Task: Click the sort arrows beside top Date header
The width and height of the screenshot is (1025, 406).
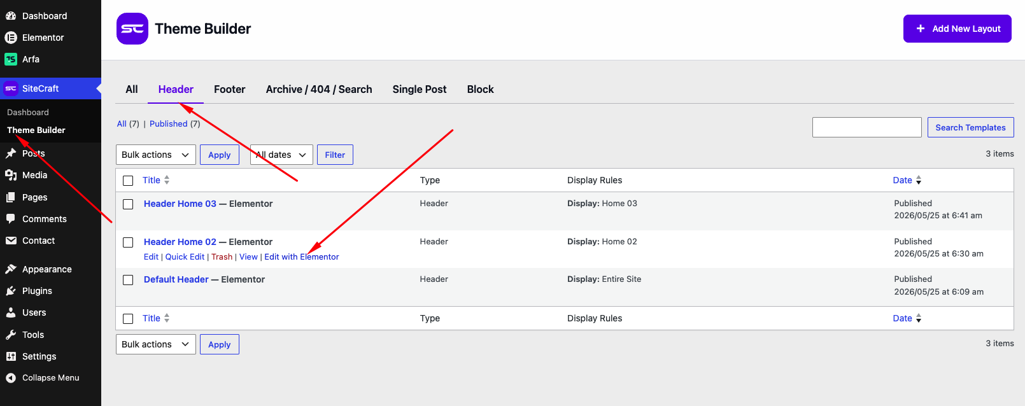Action: pyautogui.click(x=919, y=180)
